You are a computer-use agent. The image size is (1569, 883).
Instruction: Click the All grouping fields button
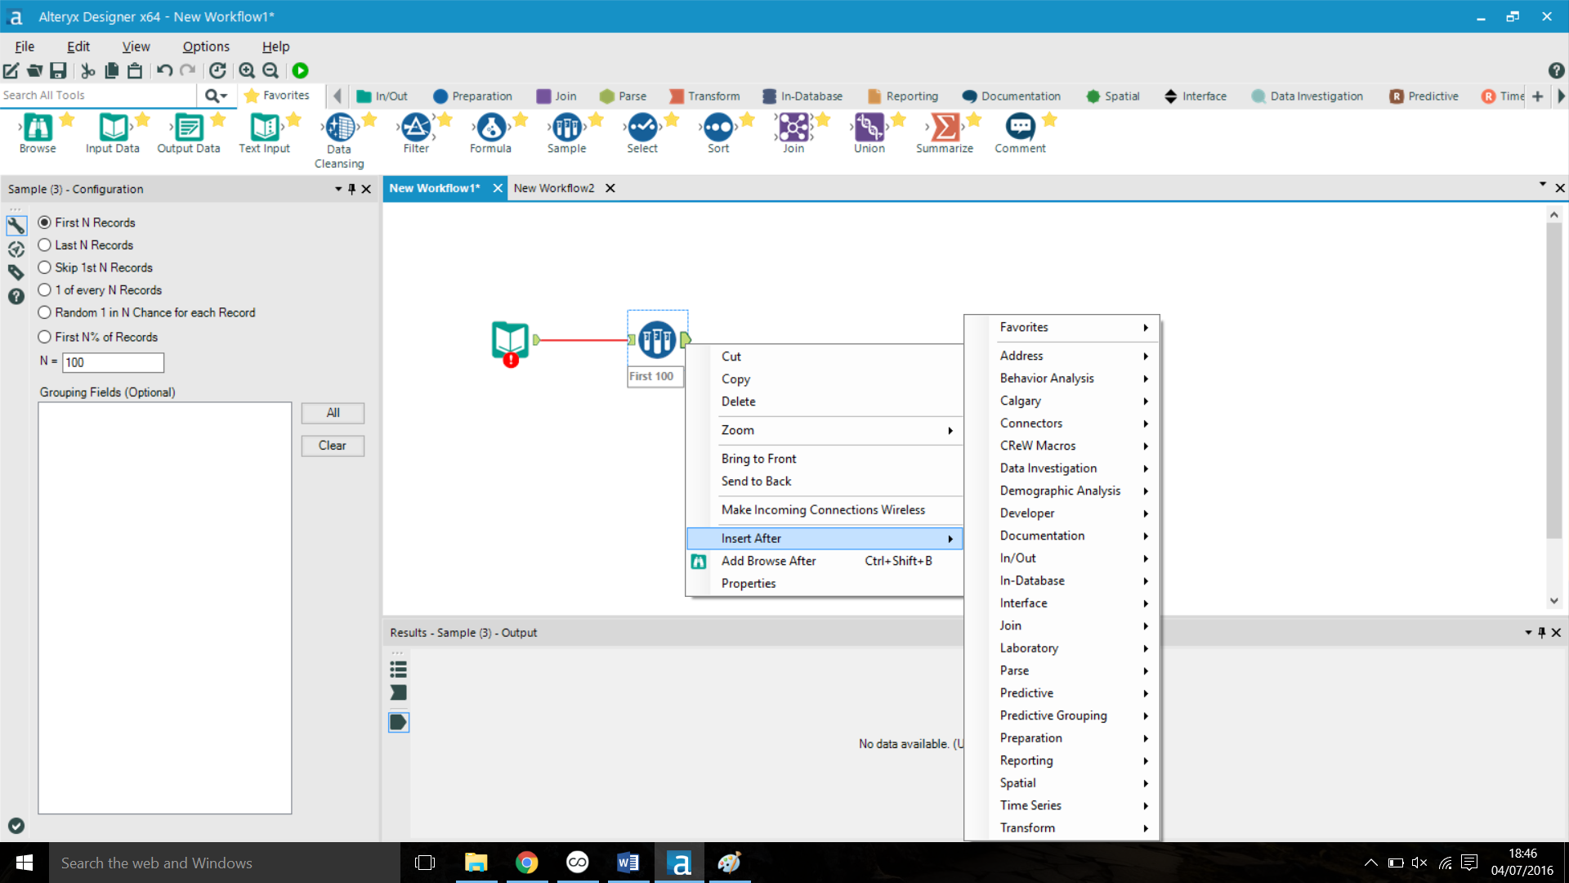coord(333,413)
